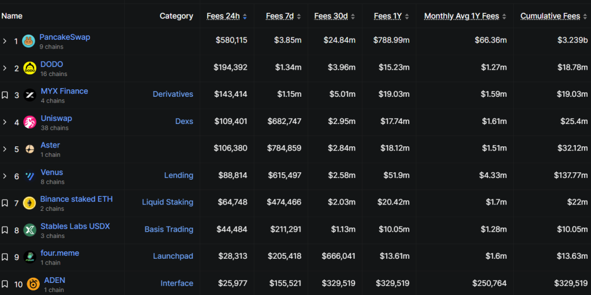The image size is (591, 295).
Task: Click the four.meme logo icon
Action: [29, 257]
